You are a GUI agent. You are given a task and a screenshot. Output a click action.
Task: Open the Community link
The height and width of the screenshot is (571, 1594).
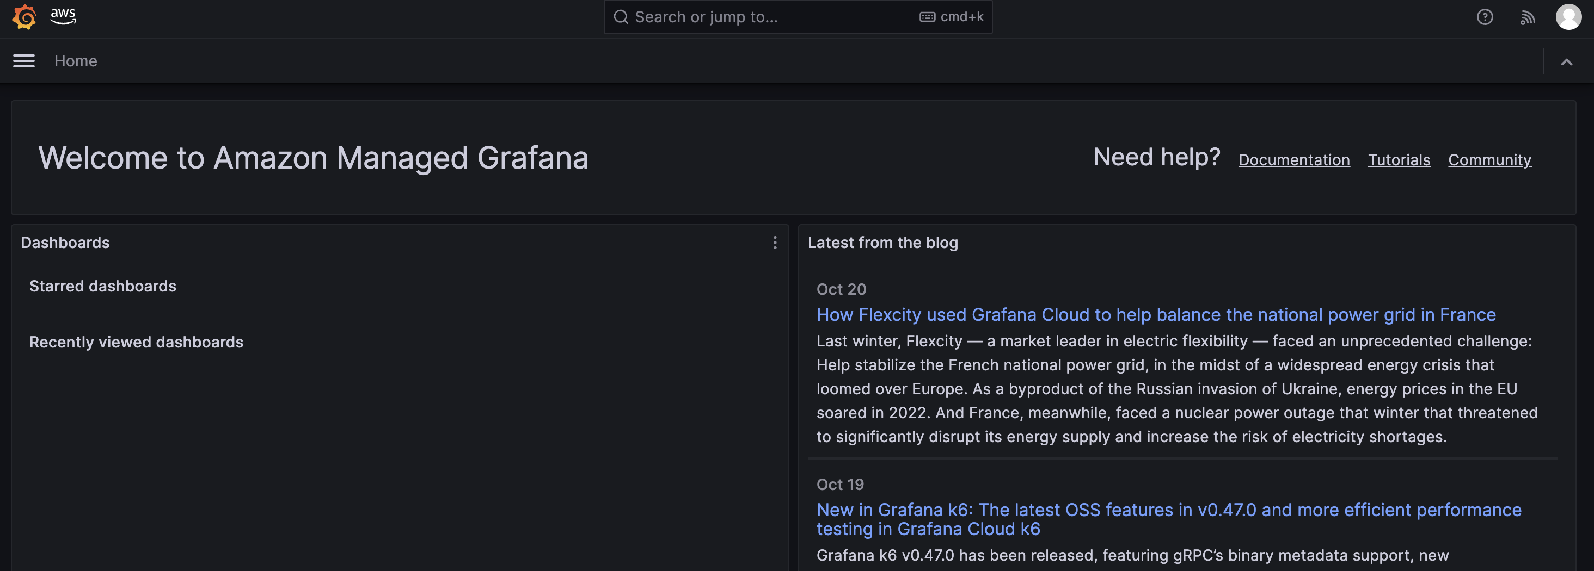[1489, 159]
